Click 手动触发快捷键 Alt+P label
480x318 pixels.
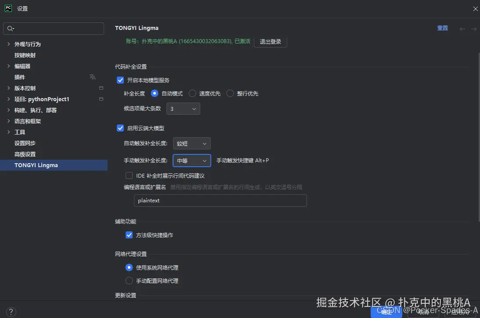click(242, 161)
